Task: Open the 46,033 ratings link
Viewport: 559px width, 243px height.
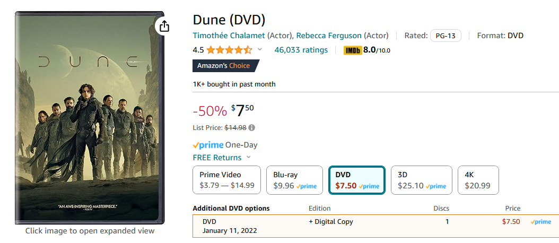Action: click(301, 50)
